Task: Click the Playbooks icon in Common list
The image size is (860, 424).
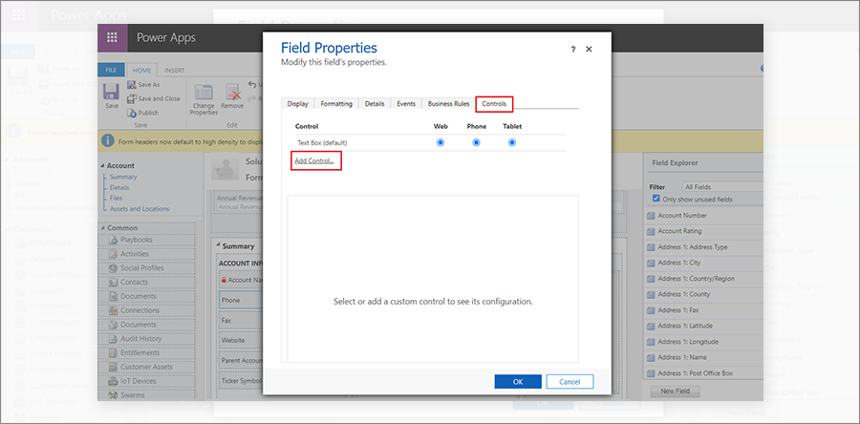Action: pyautogui.click(x=113, y=240)
